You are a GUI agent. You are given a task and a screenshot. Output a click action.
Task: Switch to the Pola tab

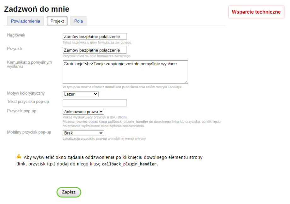[x=78, y=21]
